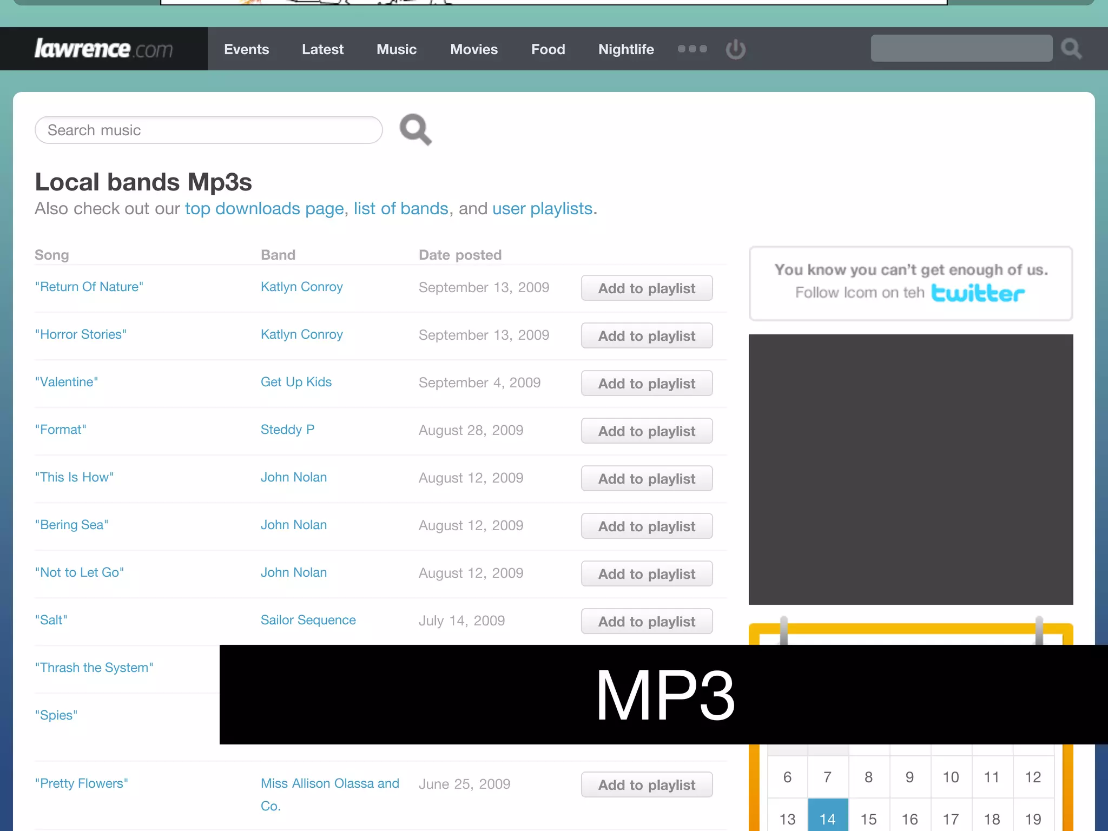Click the top navigation search magnifier icon
This screenshot has width=1108, height=831.
point(1071,49)
